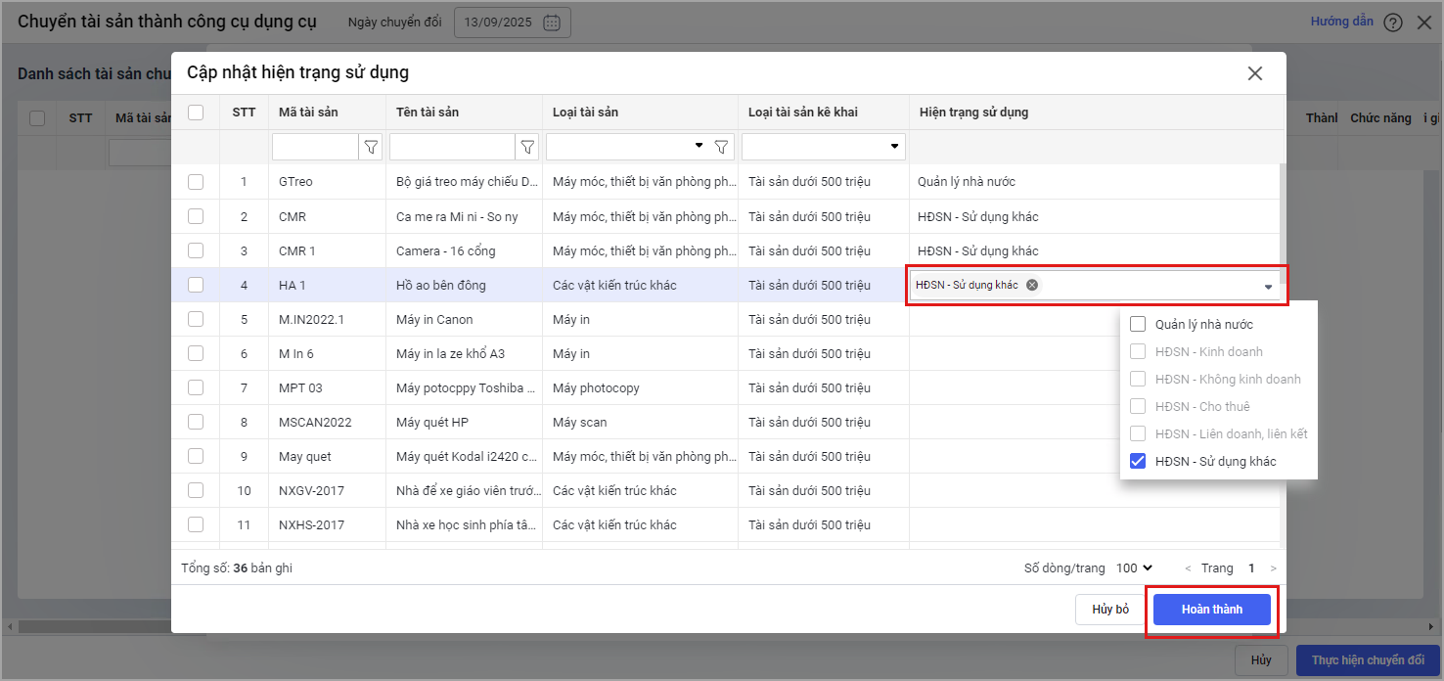Screen dimensions: 1444x681
Task: Click filter funnel in Loại tài sản column
Action: pos(721,147)
